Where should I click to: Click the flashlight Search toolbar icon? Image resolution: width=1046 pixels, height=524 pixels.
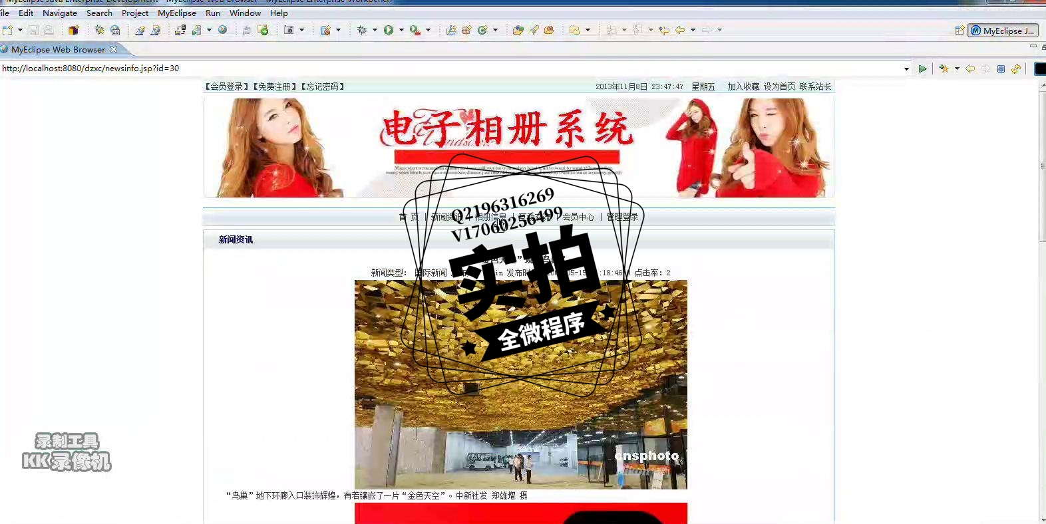click(534, 30)
